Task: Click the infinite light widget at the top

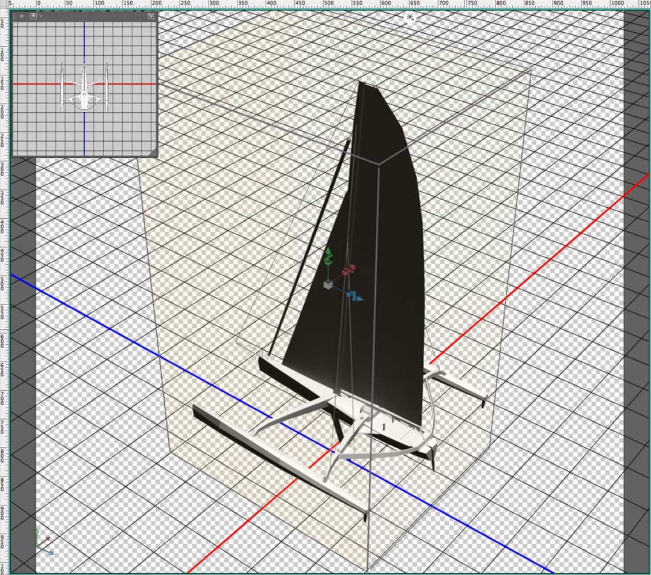Action: tap(410, 17)
